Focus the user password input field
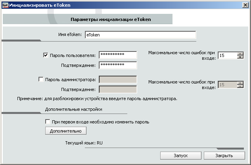The image size is (251, 165). (118, 55)
